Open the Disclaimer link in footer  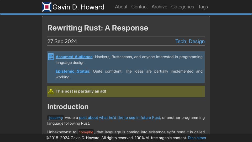tap(197, 138)
